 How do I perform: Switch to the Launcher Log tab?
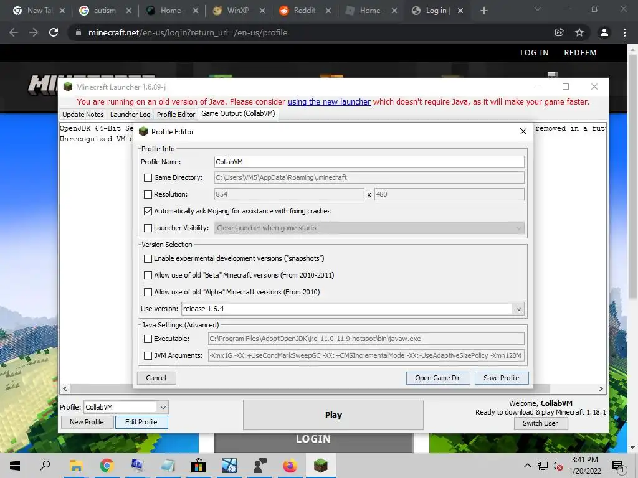pyautogui.click(x=130, y=115)
